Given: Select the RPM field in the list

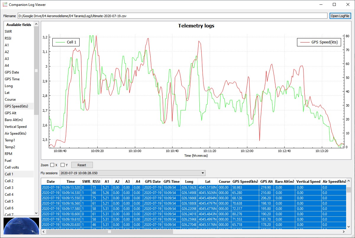Looking at the screenshot, I should coord(9,154).
